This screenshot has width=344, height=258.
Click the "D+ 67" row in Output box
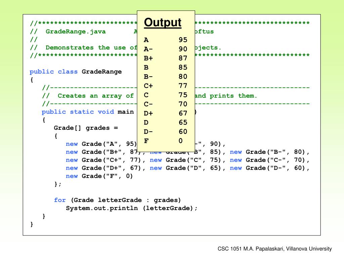pyautogui.click(x=166, y=114)
